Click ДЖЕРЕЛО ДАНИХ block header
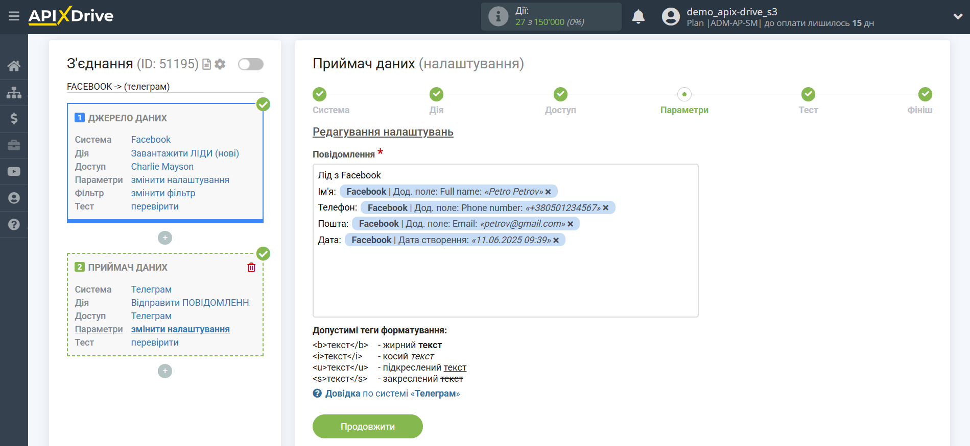 coord(127,118)
